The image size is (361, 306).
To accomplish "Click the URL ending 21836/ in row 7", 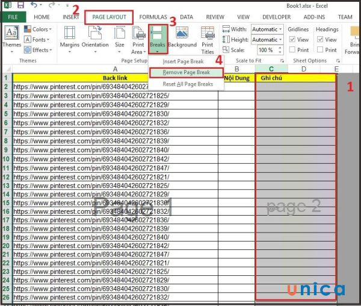I will pos(91,132).
